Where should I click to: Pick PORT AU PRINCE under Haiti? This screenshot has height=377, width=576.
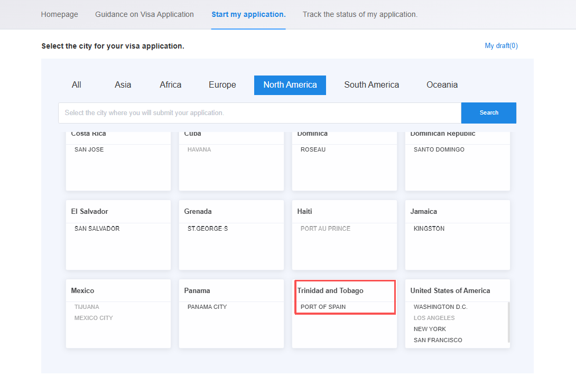pos(326,228)
